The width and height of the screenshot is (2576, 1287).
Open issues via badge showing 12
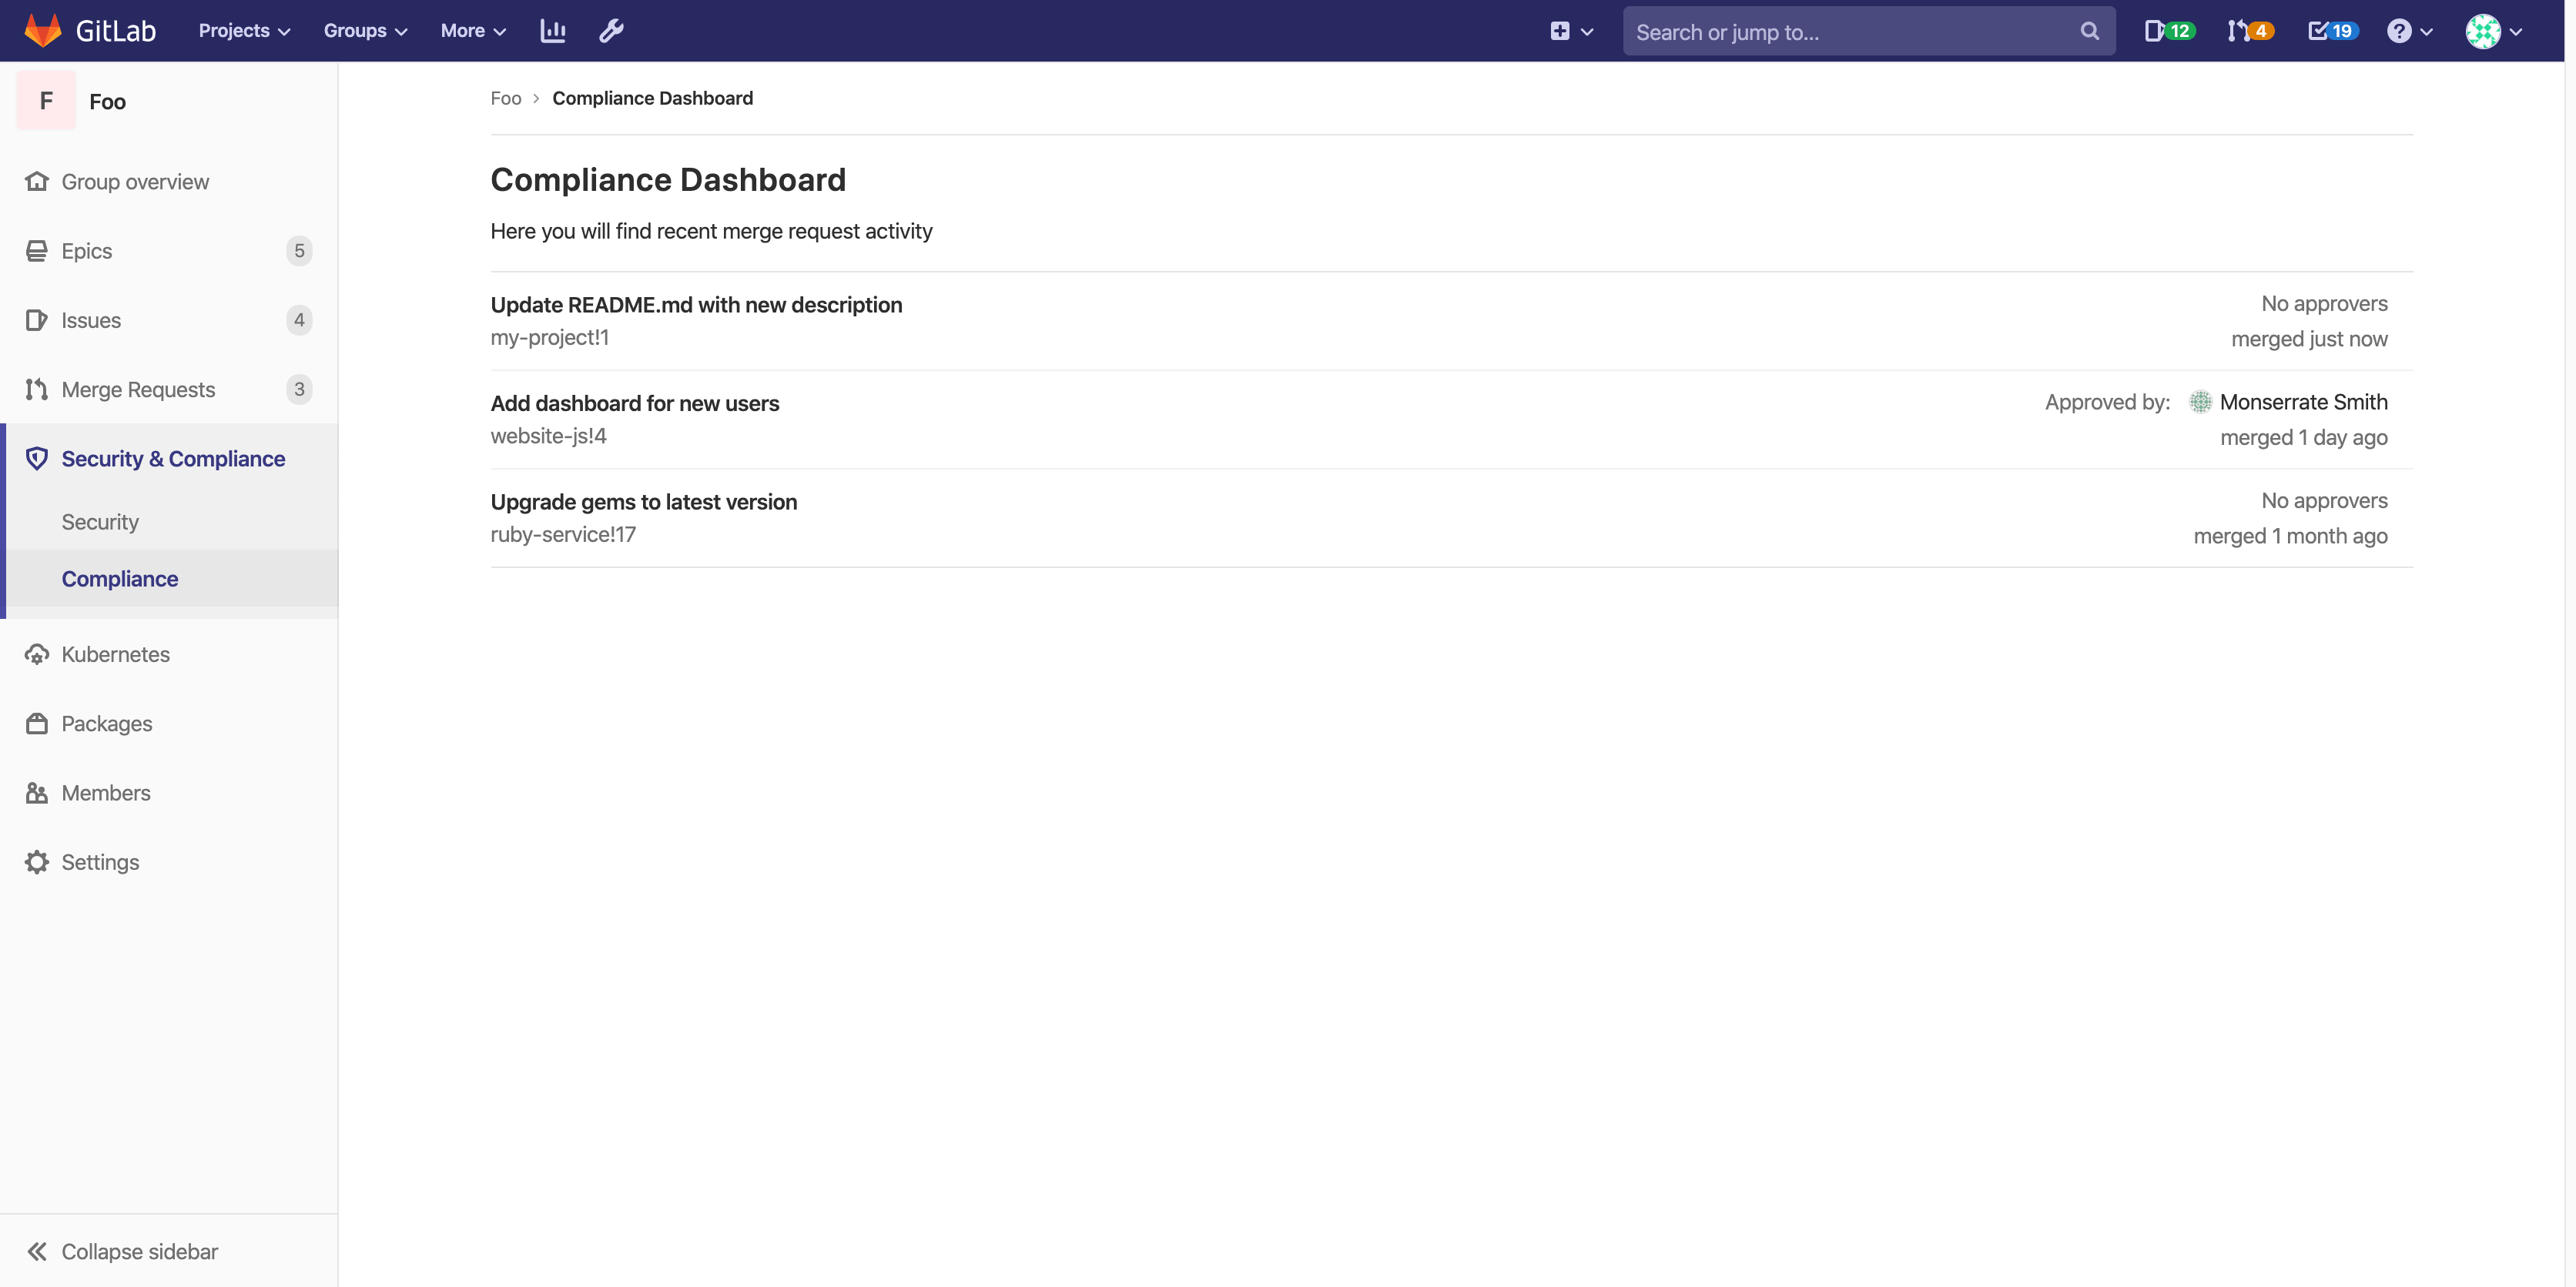pyautogui.click(x=2168, y=30)
